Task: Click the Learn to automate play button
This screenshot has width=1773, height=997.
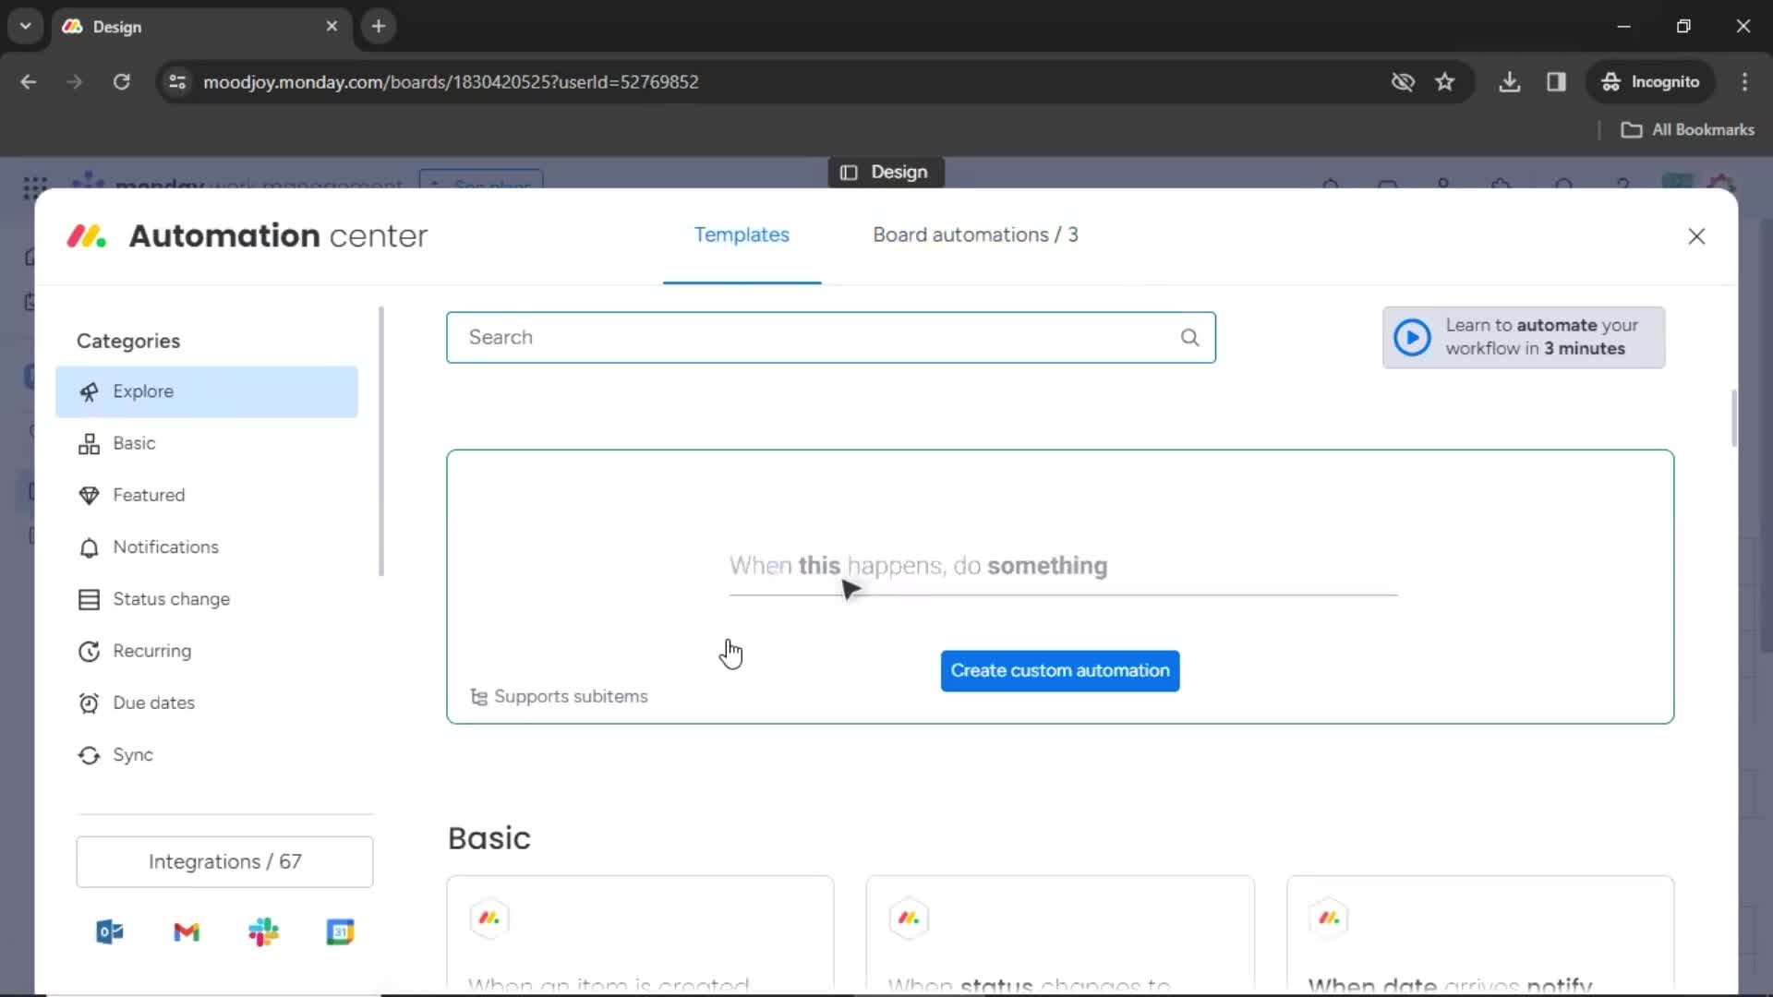Action: tap(1411, 337)
